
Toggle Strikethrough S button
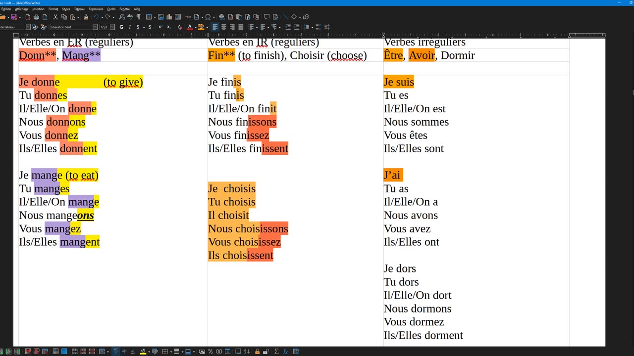pos(150,27)
